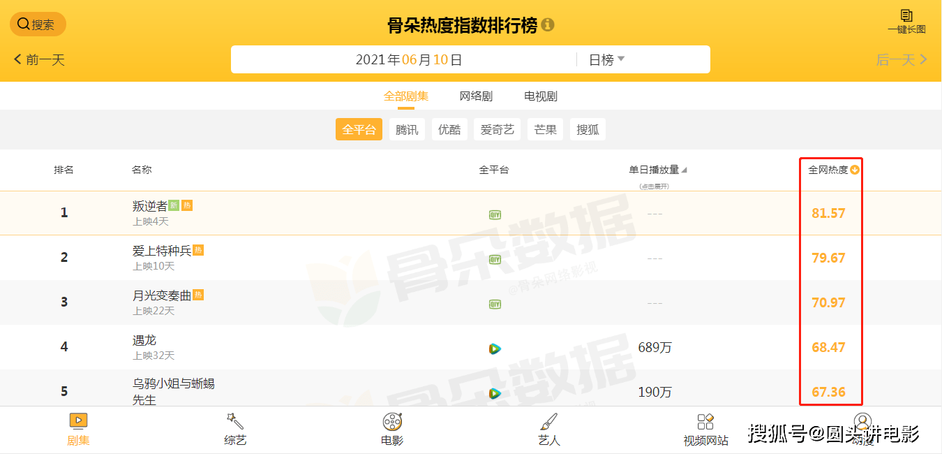The image size is (942, 454).
Task: Filter by 腾讯 platform
Action: [x=407, y=130]
